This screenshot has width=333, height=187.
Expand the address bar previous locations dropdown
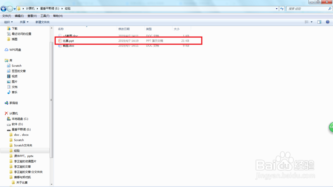pyautogui.click(x=276, y=9)
